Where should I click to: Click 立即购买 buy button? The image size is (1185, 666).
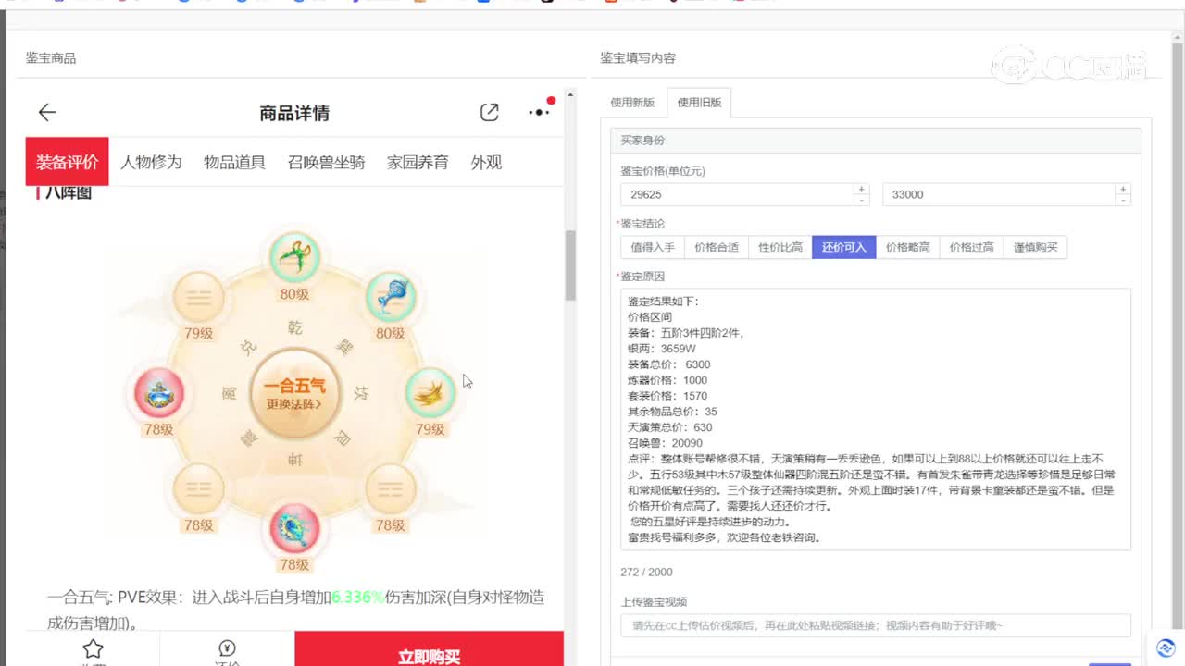click(429, 649)
